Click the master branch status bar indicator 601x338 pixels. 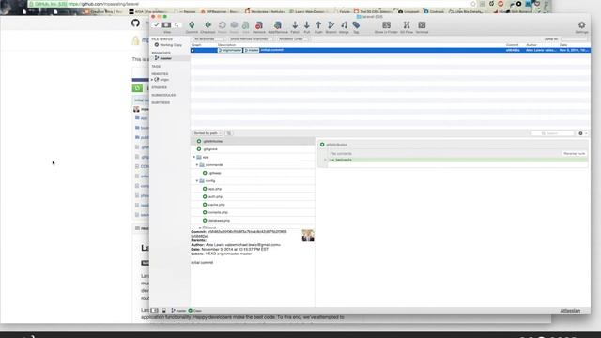[x=178, y=311]
